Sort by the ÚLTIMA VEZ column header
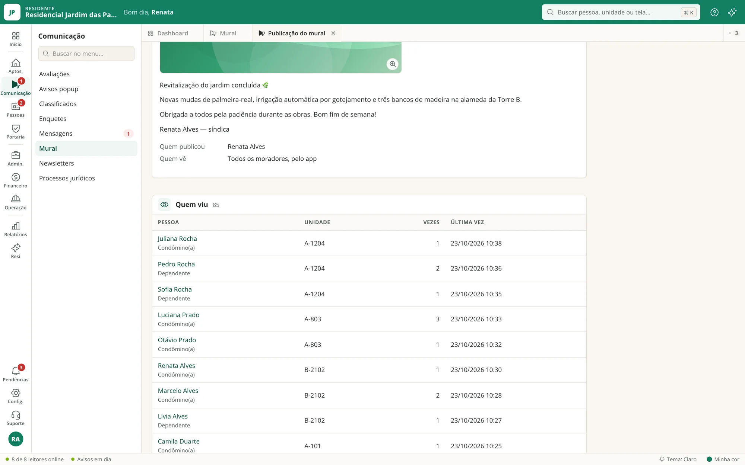745x465 pixels. click(467, 222)
